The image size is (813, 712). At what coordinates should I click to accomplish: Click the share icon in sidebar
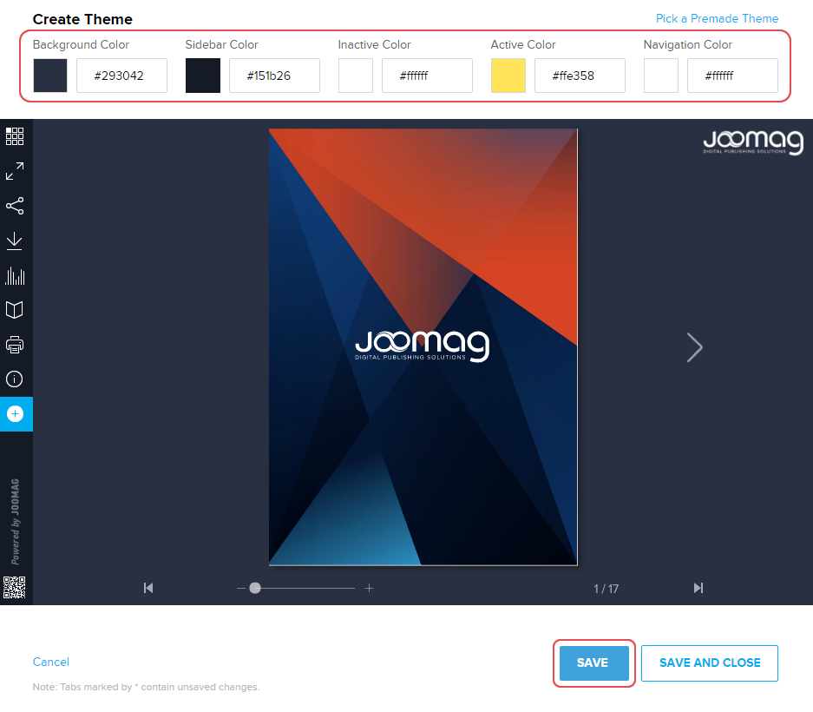15,206
